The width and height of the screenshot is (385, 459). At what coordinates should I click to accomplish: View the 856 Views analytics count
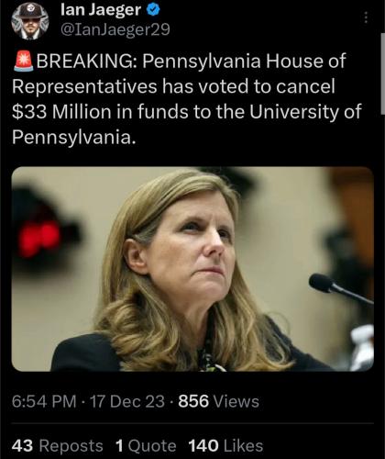pos(219,401)
